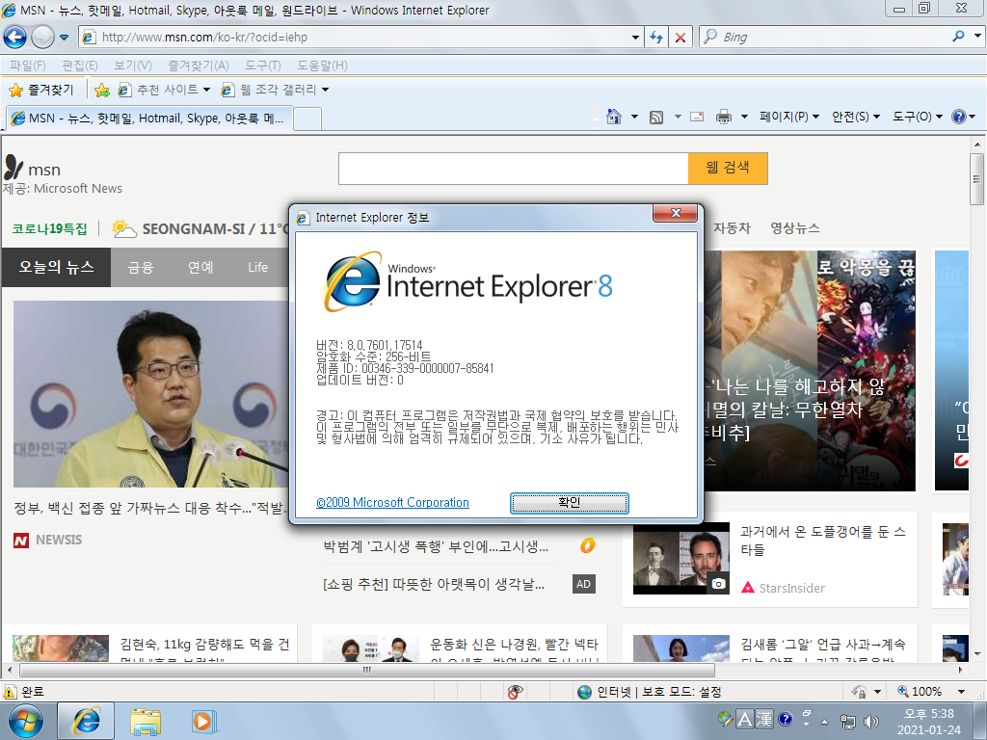Click the NEWSIS source icon

pyautogui.click(x=21, y=540)
